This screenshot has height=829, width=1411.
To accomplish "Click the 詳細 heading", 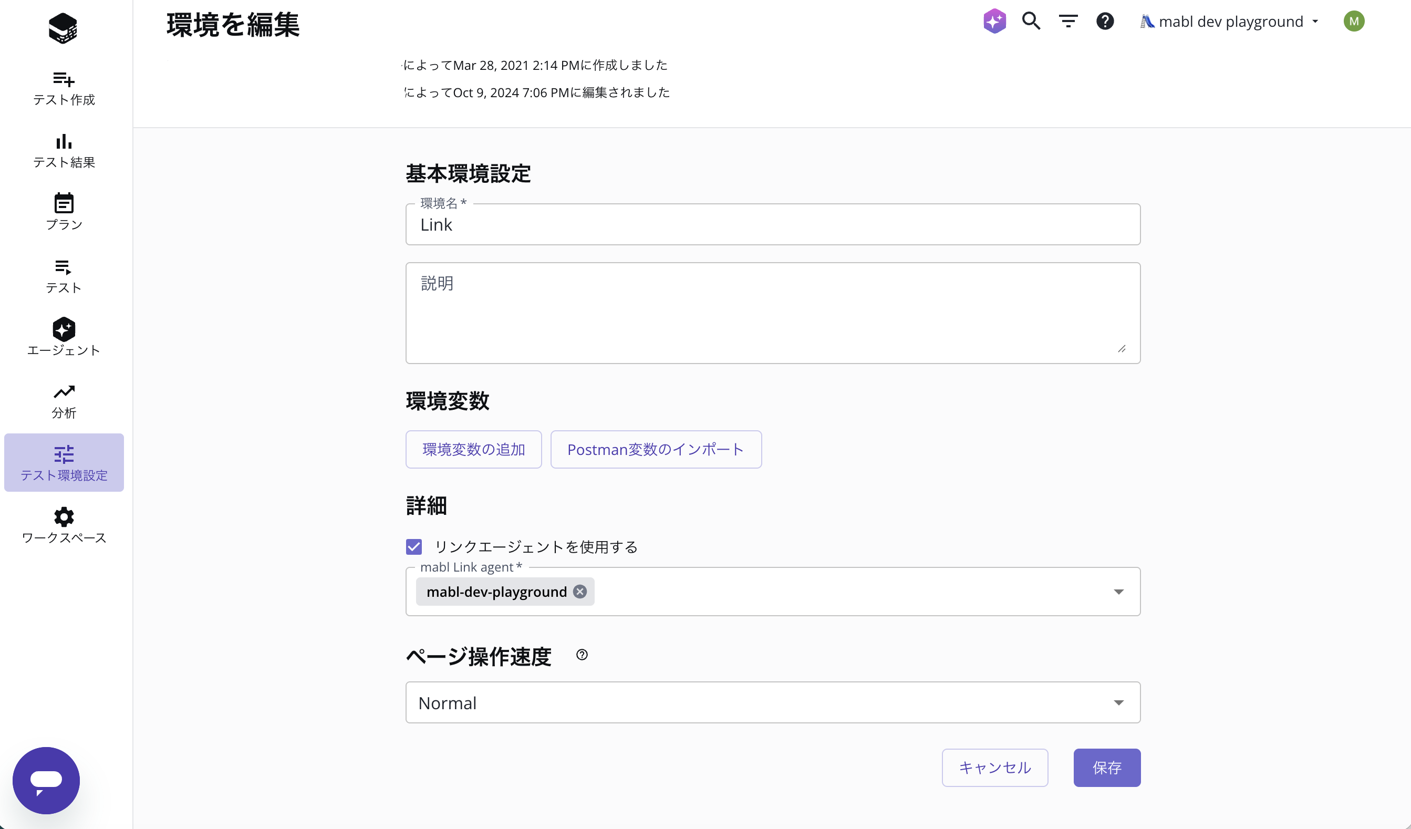I will 427,506.
